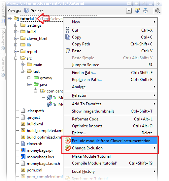Choose Copy Path from context menu
The height and width of the screenshot is (181, 169).
pyautogui.click(x=111, y=44)
